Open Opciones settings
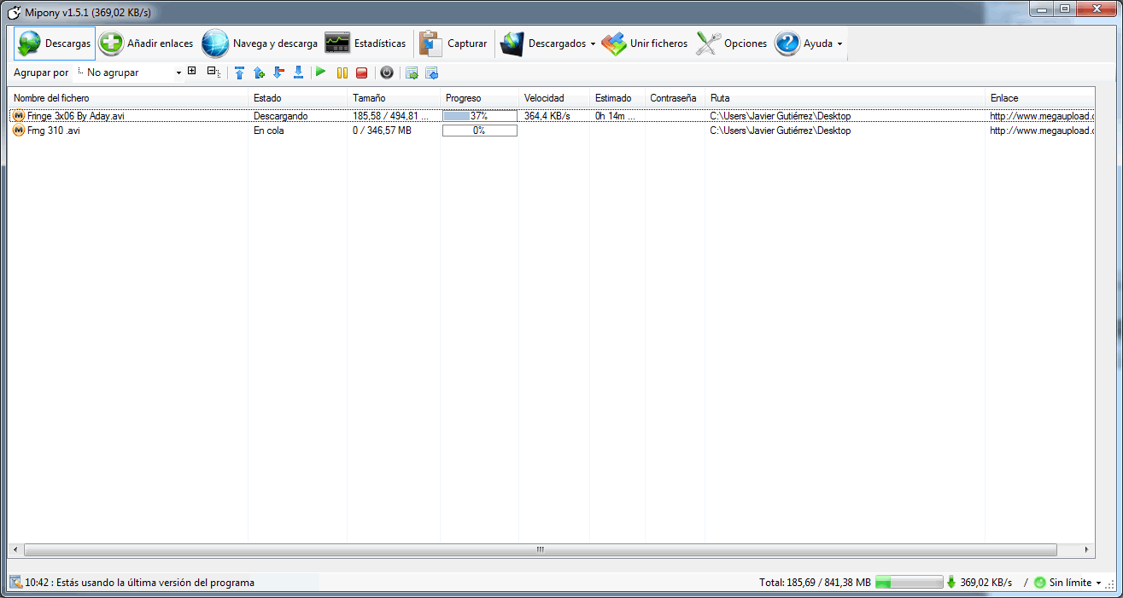Viewport: 1123px width, 598px height. pos(731,44)
